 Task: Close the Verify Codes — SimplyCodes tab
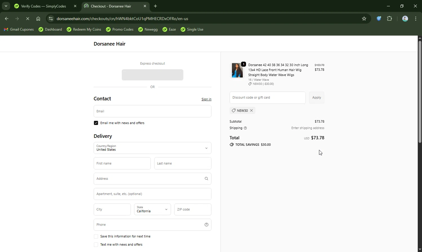pyautogui.click(x=75, y=6)
